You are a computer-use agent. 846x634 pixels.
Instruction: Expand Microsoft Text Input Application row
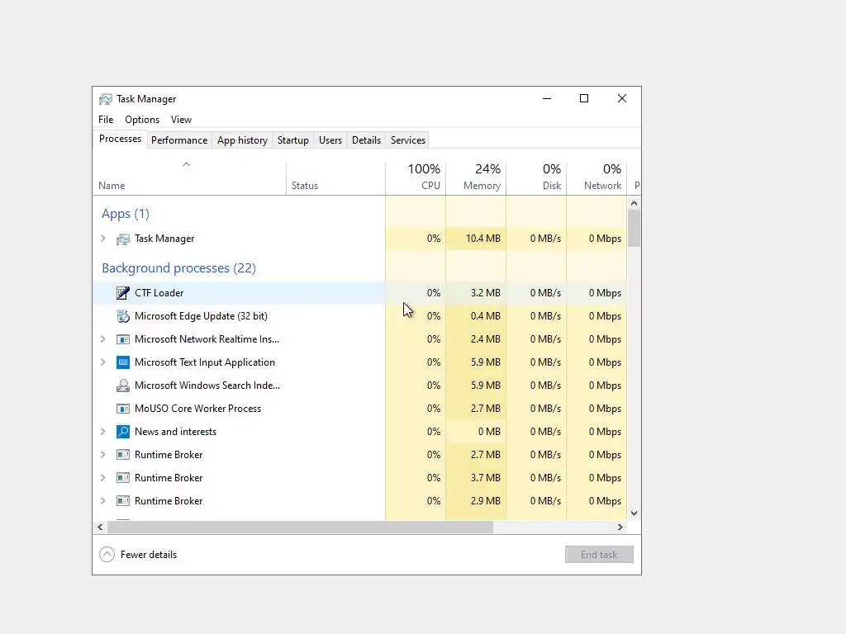tap(103, 362)
